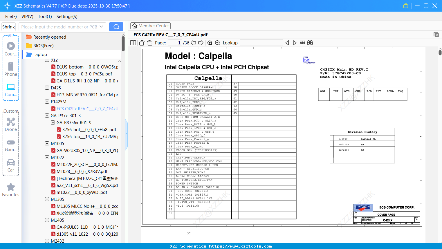442x249 pixels.
Task: Collapse the 912 folder node
Action: [47, 60]
